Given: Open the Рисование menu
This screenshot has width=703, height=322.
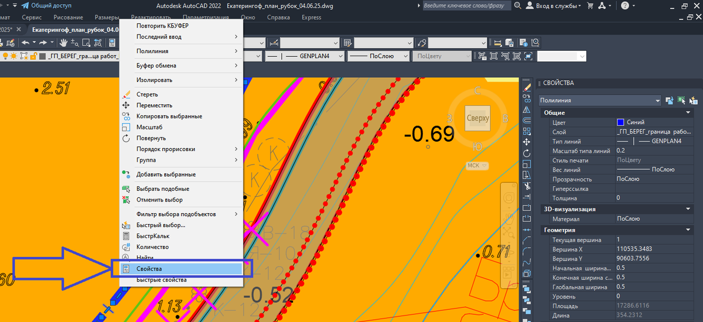Looking at the screenshot, I should [x=68, y=18].
